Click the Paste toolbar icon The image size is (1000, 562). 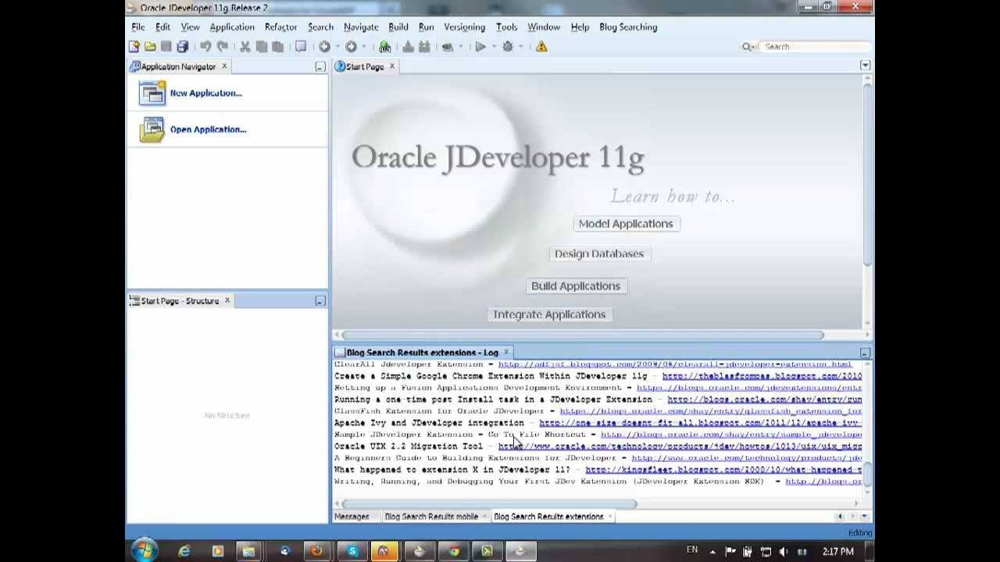277,47
